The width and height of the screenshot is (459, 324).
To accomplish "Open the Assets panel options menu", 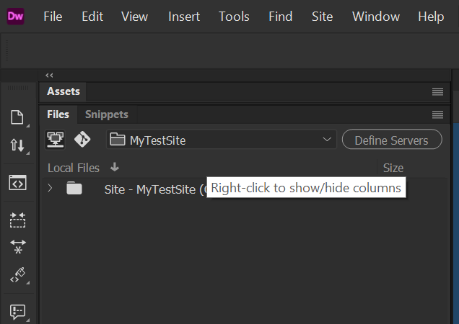I will 437,91.
